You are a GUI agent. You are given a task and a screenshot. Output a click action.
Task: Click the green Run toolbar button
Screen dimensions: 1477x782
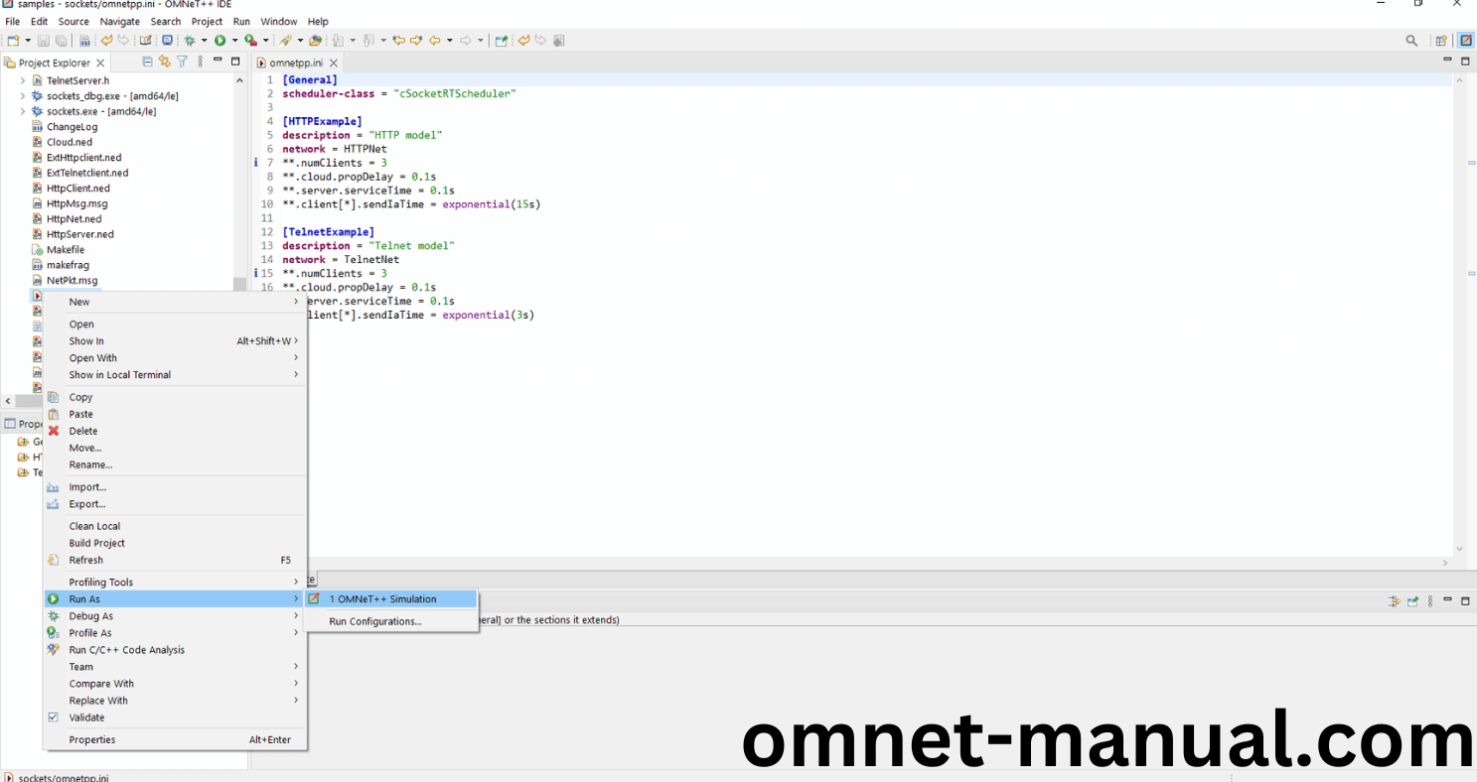[x=220, y=41]
